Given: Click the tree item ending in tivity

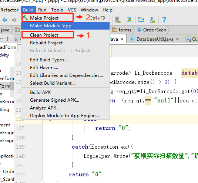Looking at the screenshot, I should [4, 55].
